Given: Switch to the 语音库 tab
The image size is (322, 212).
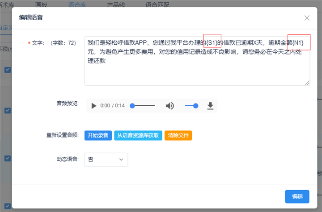Looking at the screenshot, I should click(77, 4).
